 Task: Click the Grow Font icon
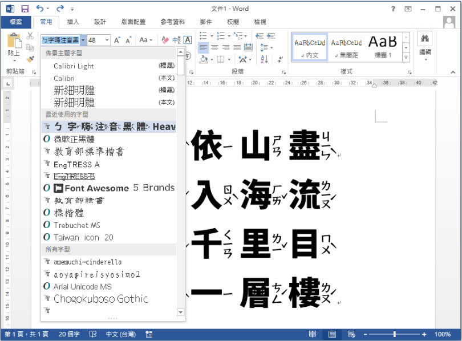tap(117, 40)
